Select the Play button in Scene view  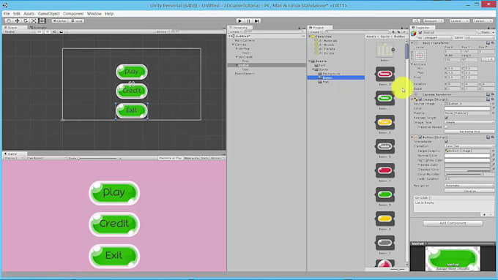(132, 72)
